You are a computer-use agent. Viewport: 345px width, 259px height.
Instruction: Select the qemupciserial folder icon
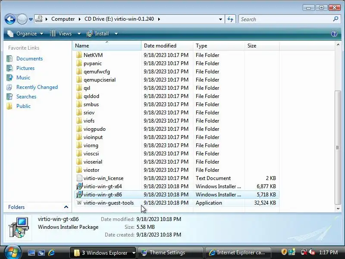point(79,79)
